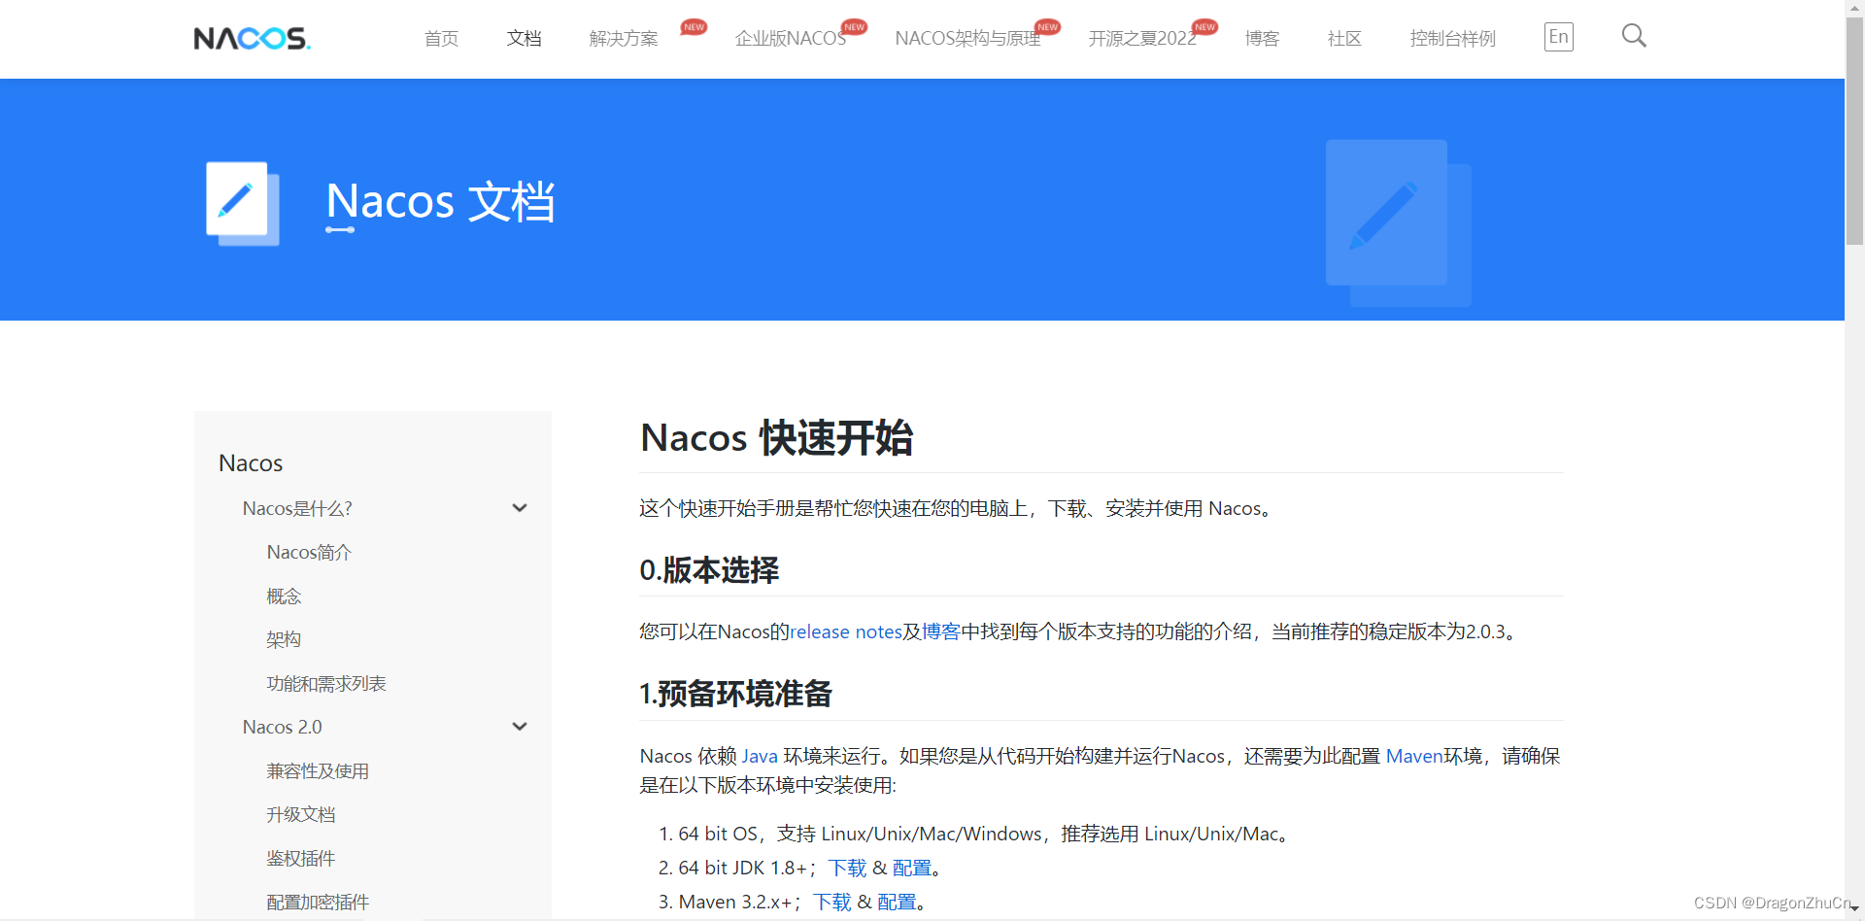This screenshot has height=921, width=1865.
Task: Click the scrollbar up arrow
Action: [1854, 7]
